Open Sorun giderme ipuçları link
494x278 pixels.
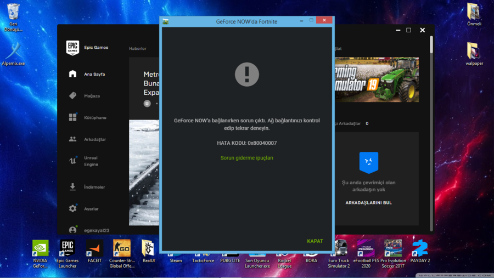pos(246,158)
